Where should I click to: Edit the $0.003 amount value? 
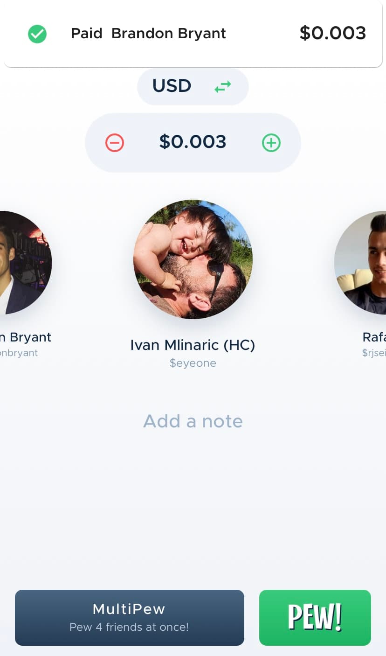click(x=193, y=142)
